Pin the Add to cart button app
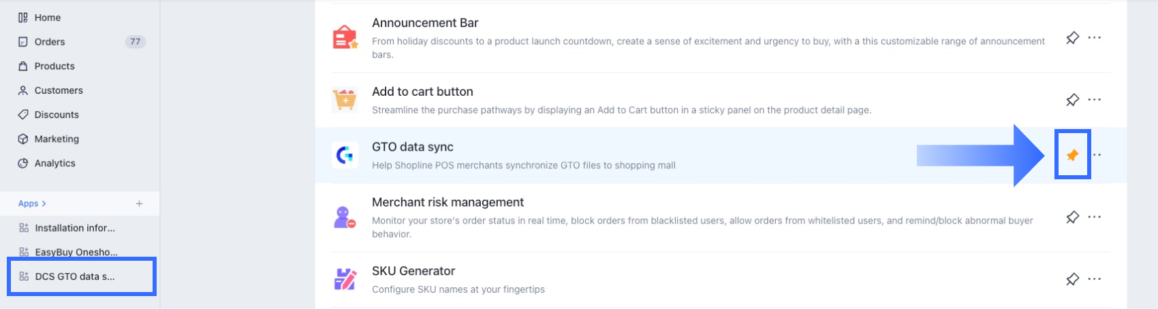Viewport: 1158px width, 309px height. pos(1072,100)
